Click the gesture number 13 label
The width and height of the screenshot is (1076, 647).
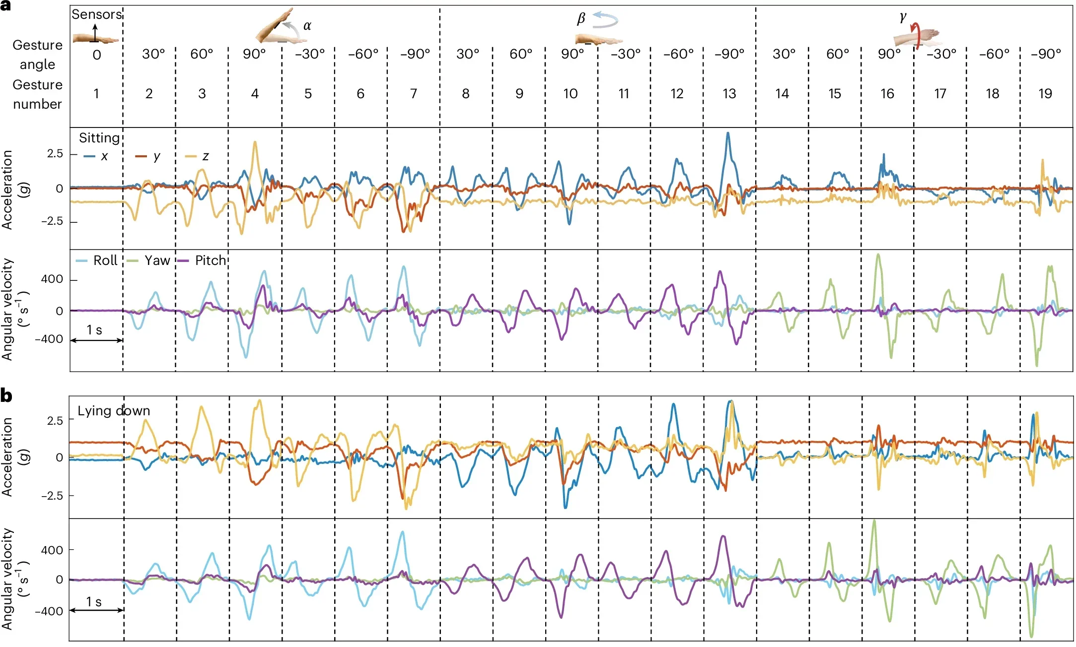click(728, 93)
